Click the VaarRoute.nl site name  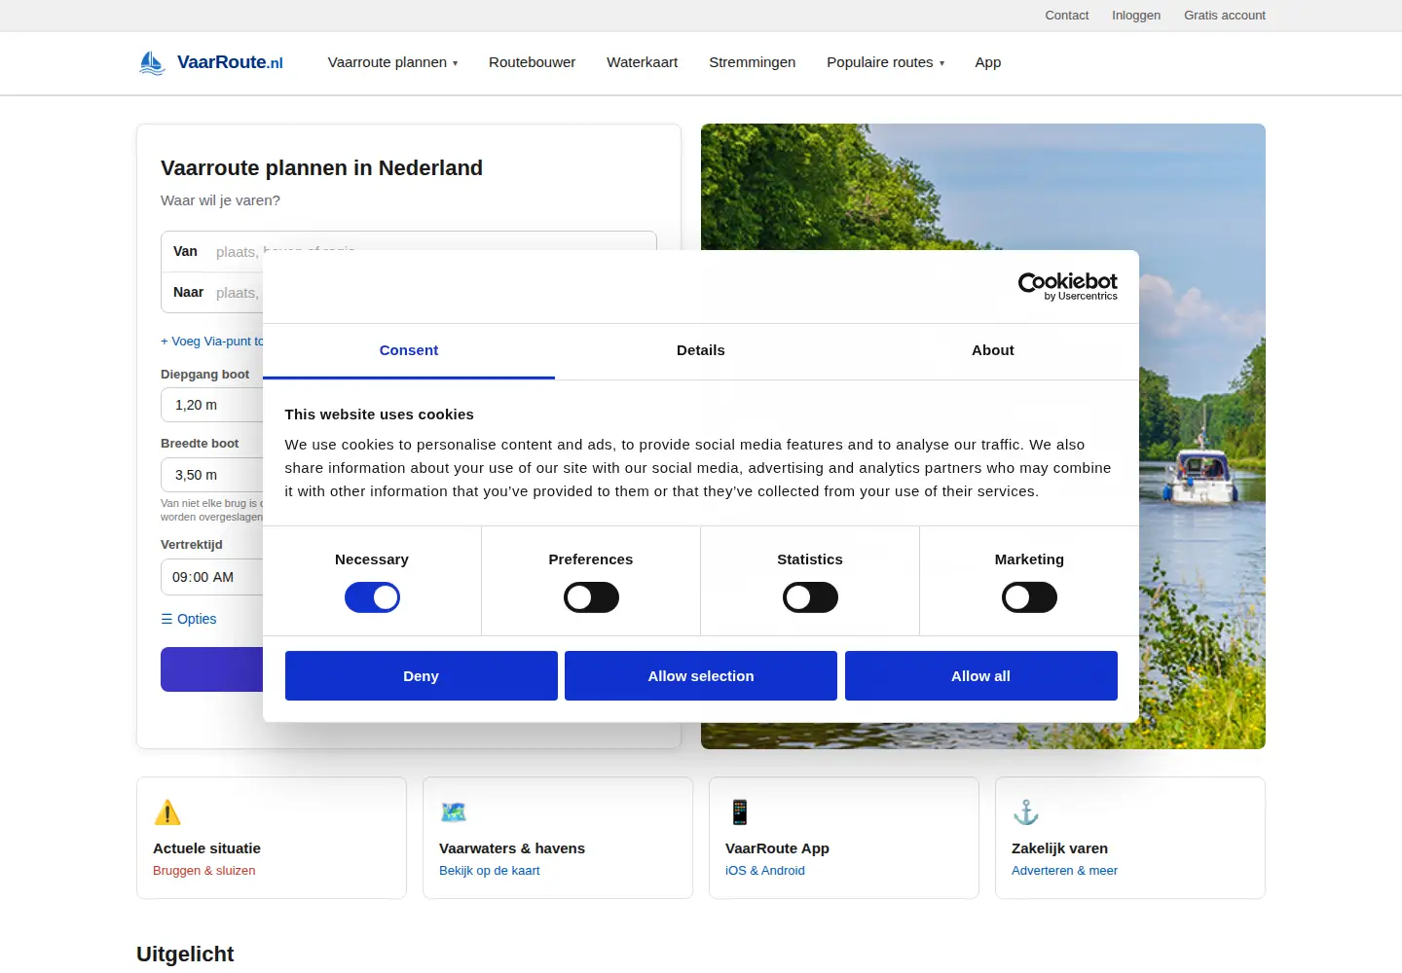point(230,62)
